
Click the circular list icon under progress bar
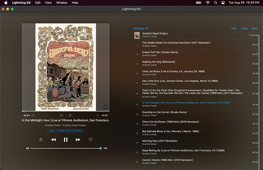point(70,115)
